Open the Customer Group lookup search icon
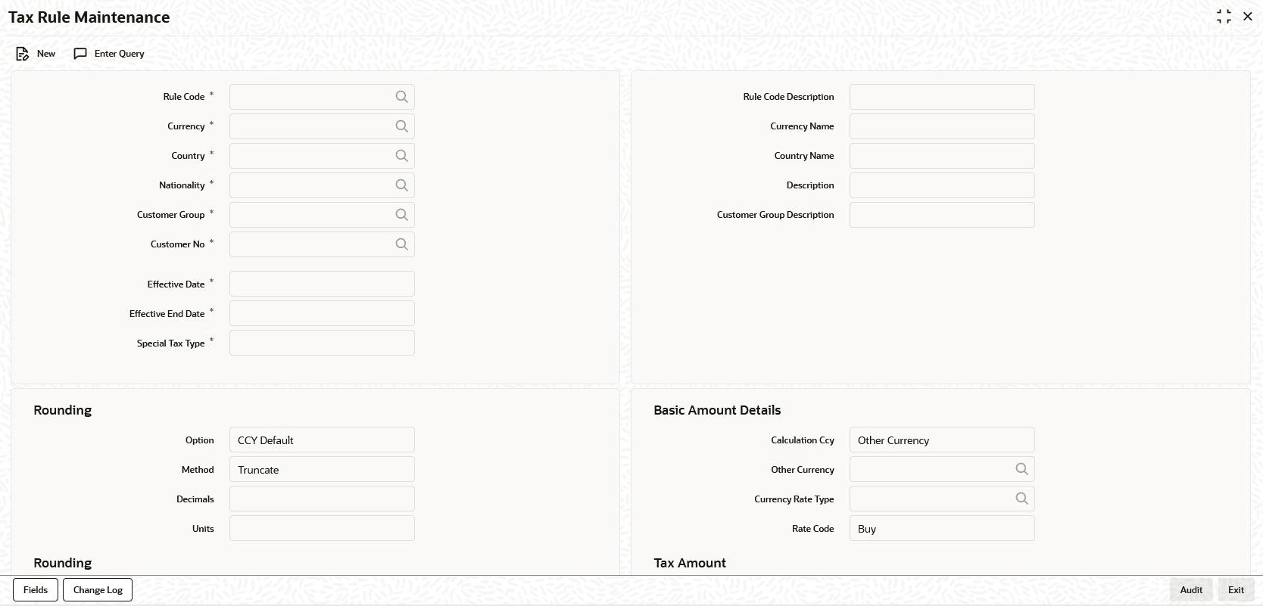 click(x=401, y=215)
